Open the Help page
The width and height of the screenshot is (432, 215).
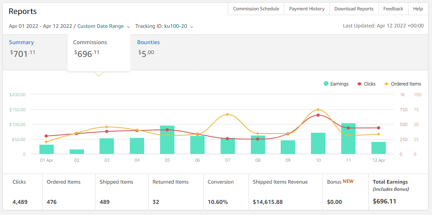coord(418,9)
